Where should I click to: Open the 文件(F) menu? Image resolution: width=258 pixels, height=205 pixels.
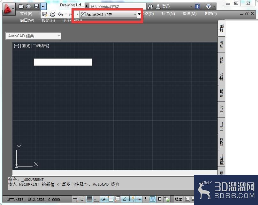(26, 14)
